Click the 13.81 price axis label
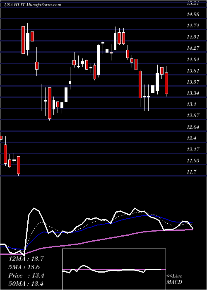Screen dimensions: 207x290 (x=193, y=71)
